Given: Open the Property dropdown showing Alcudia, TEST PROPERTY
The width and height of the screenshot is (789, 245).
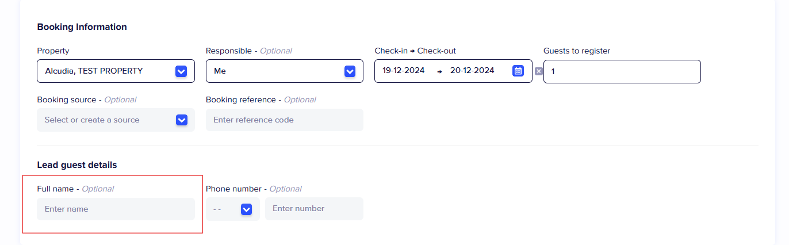Looking at the screenshot, I should point(104,71).
